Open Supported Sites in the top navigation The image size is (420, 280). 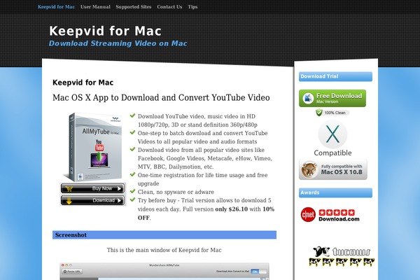point(134,7)
